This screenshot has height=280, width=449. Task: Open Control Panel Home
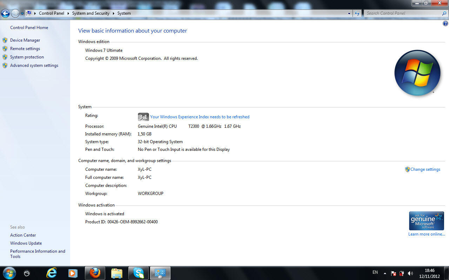tap(29, 28)
